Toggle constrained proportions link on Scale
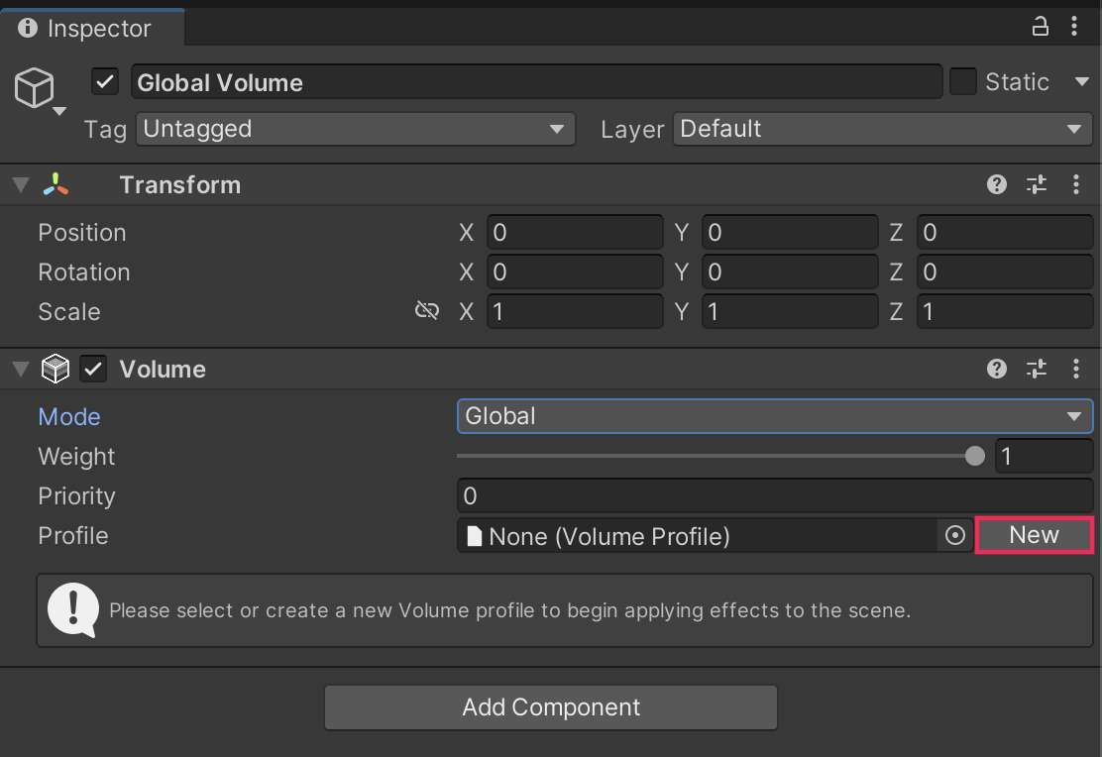This screenshot has width=1102, height=757. 427,312
